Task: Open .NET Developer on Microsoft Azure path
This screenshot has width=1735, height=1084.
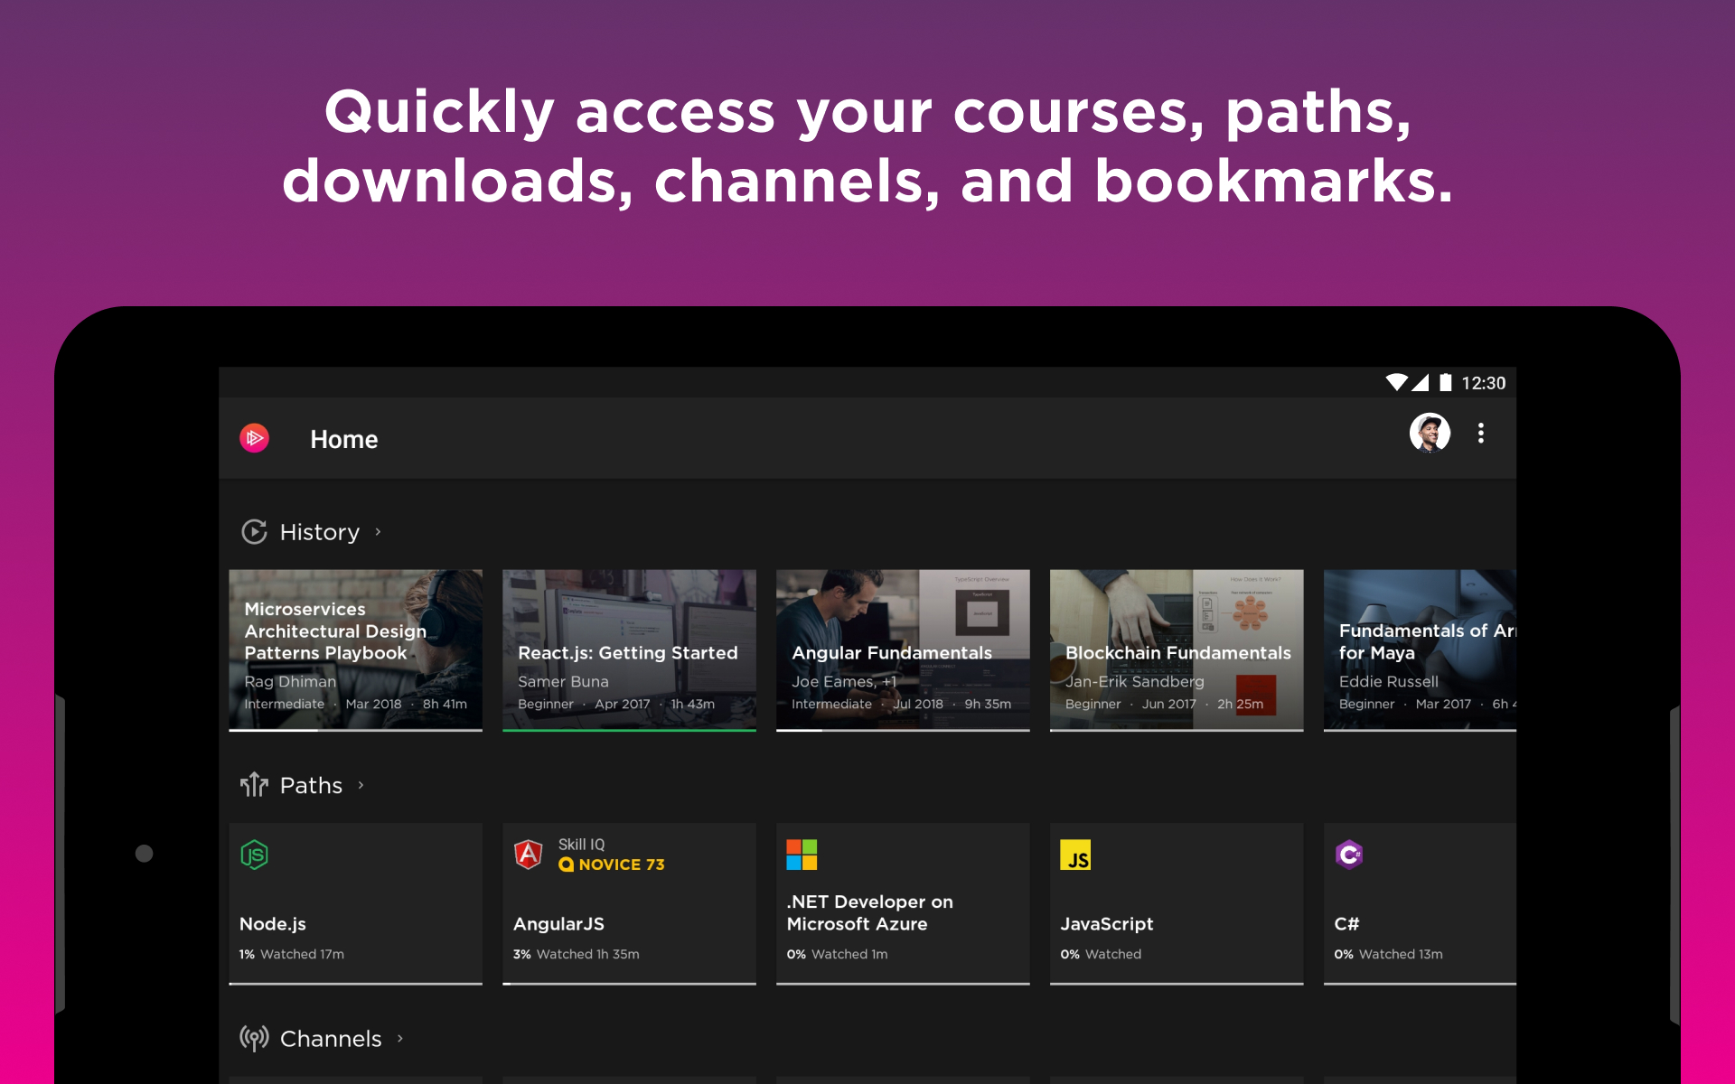Action: click(x=903, y=903)
